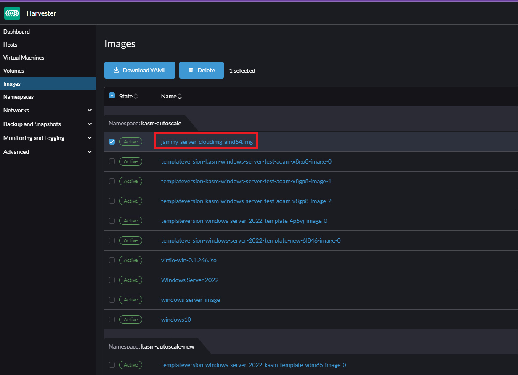The height and width of the screenshot is (375, 518).
Task: Click Active status badge for windows10
Action: pos(130,320)
